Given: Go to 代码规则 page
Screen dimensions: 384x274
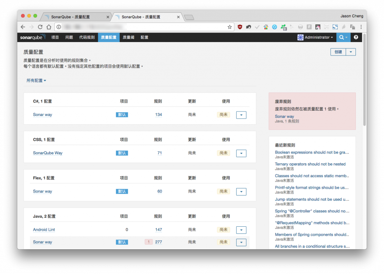Looking at the screenshot, I should pos(87,37).
